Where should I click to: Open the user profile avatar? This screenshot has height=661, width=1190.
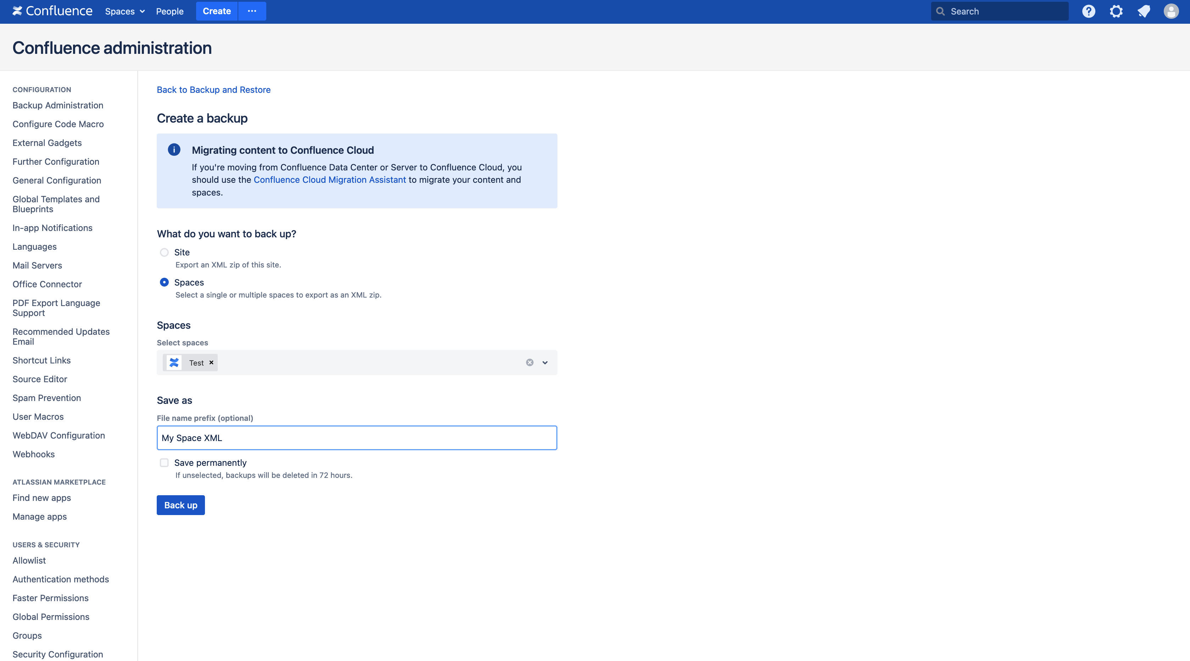coord(1171,11)
